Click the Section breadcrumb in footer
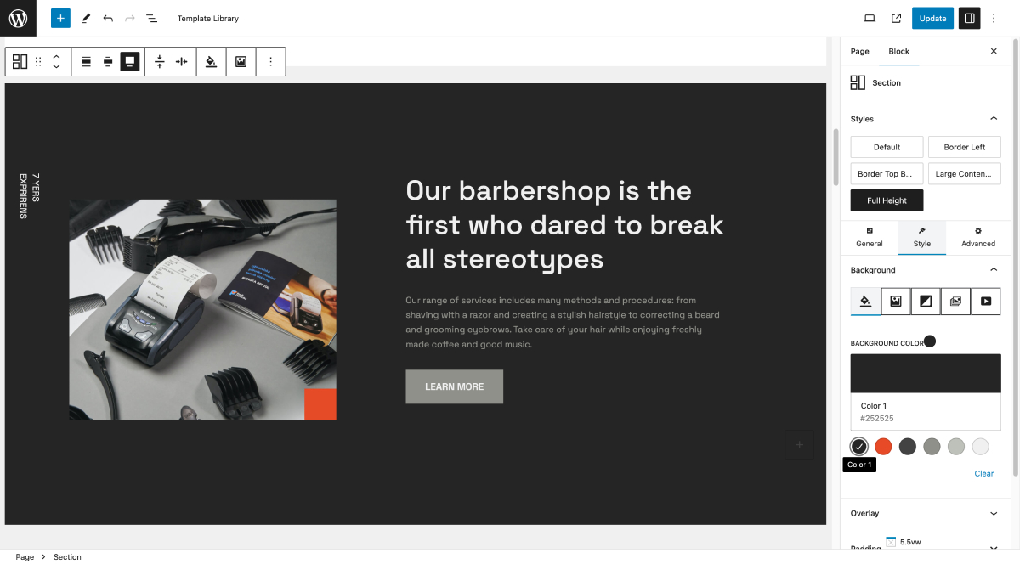The width and height of the screenshot is (1020, 564). [67, 557]
